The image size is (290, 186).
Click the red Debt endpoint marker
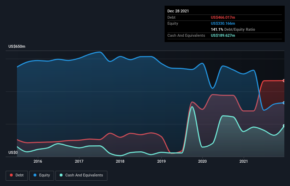point(284,81)
